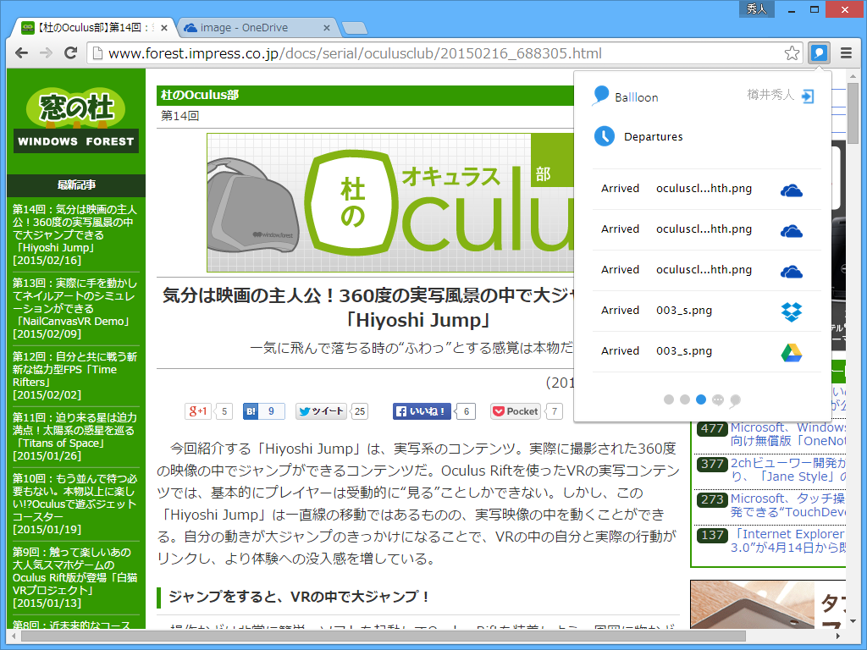Screen dimensions: 867x650
Task: Click the Google +1 share button
Action: pyautogui.click(x=198, y=411)
